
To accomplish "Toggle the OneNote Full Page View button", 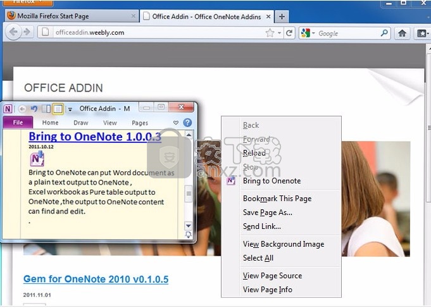I will 58,109.
